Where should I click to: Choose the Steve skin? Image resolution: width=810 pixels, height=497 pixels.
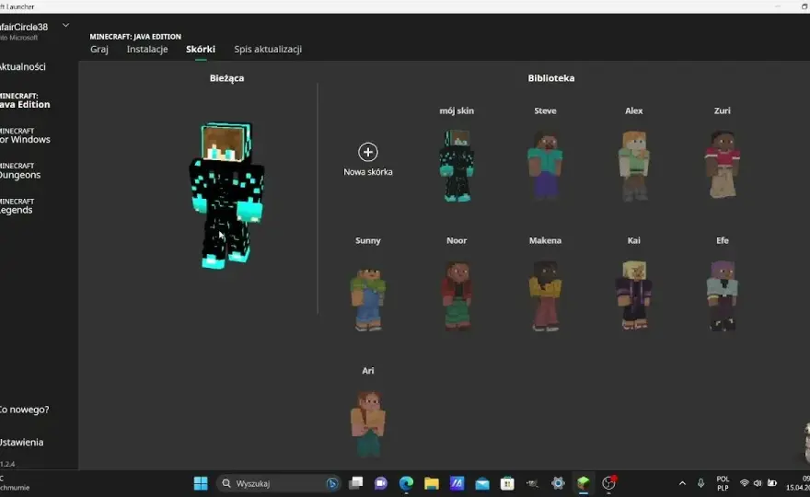point(545,166)
